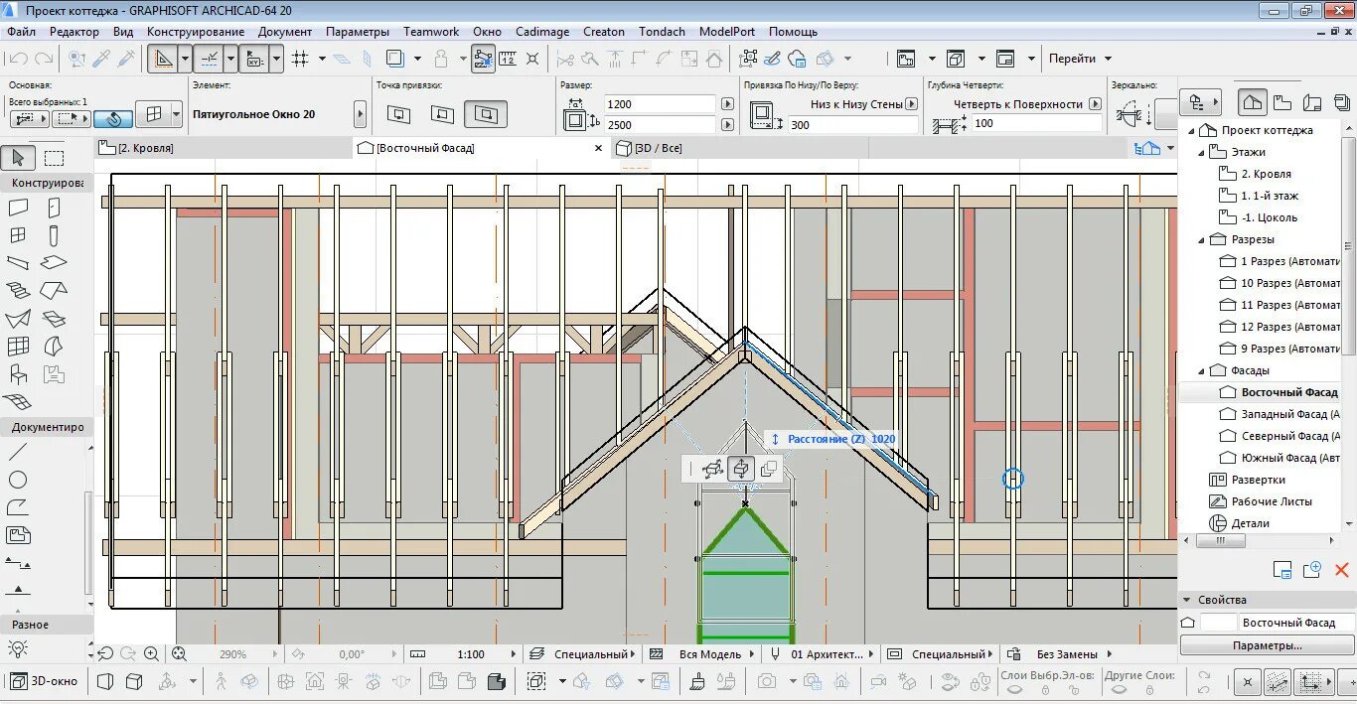Open the Project Map house icon

pyautogui.click(x=1253, y=102)
